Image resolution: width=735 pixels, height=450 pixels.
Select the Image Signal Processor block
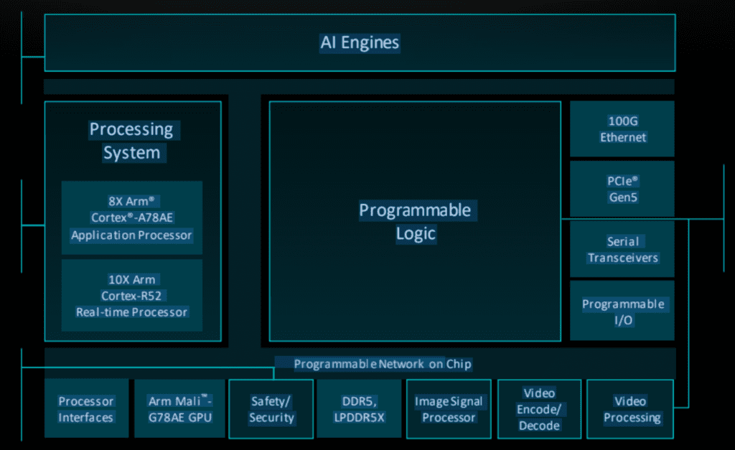(449, 409)
